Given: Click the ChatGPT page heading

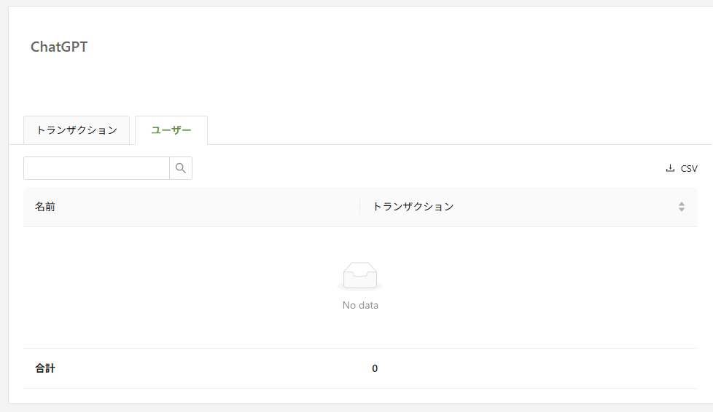Looking at the screenshot, I should point(59,47).
